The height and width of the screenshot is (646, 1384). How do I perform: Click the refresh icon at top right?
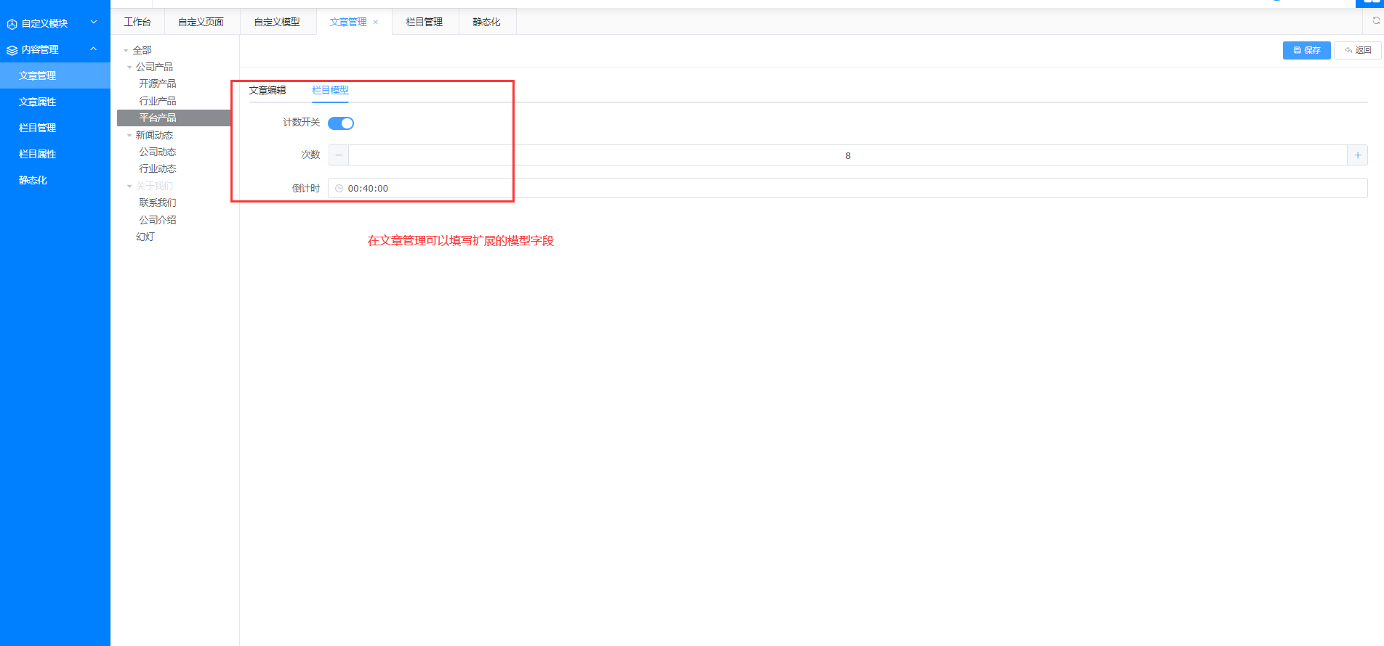pos(1375,21)
